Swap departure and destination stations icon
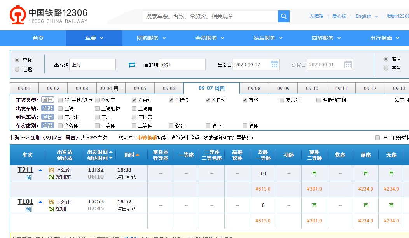The width and height of the screenshot is (409, 238). click(x=132, y=65)
